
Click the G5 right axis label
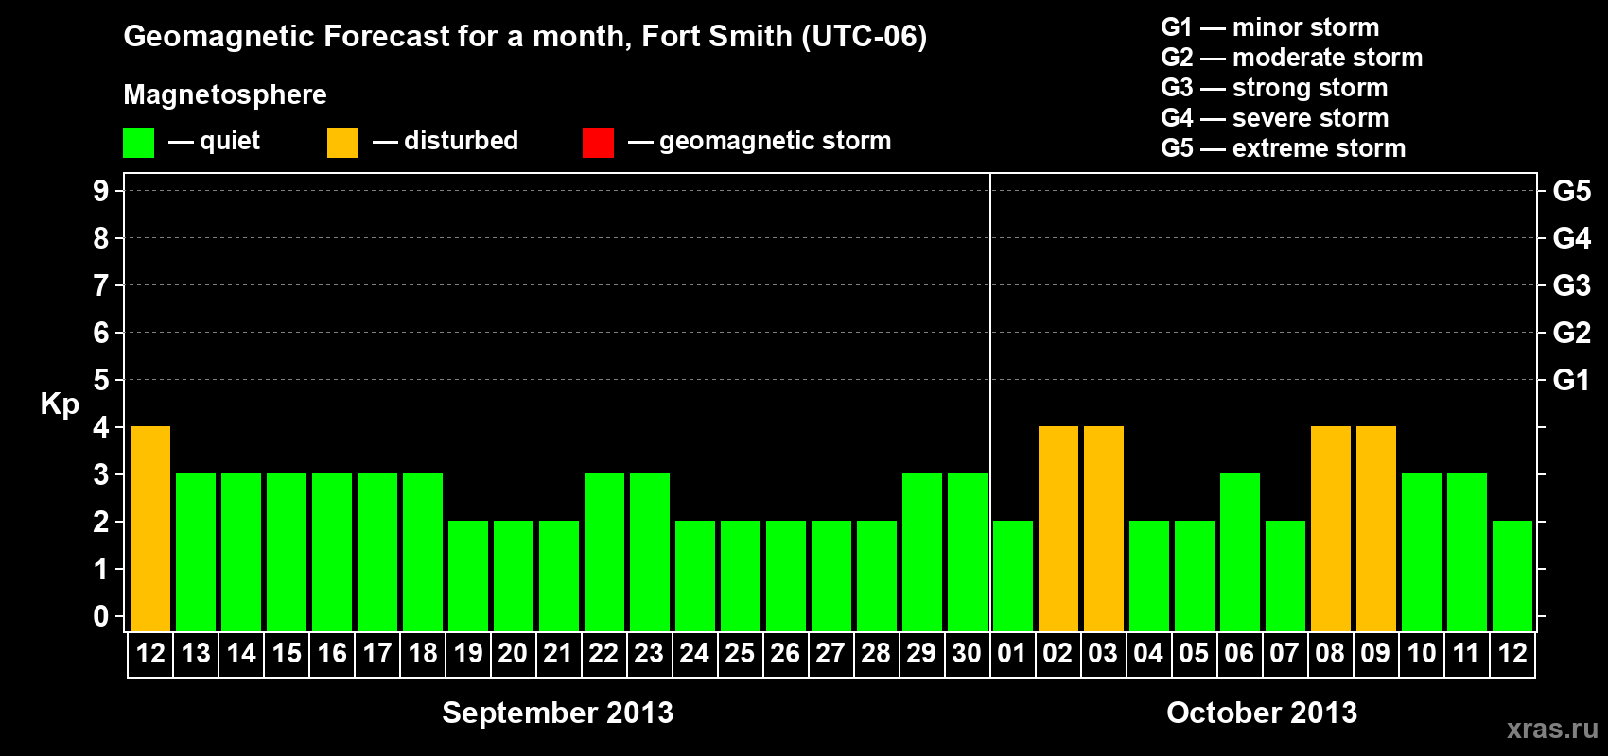pos(1572,191)
